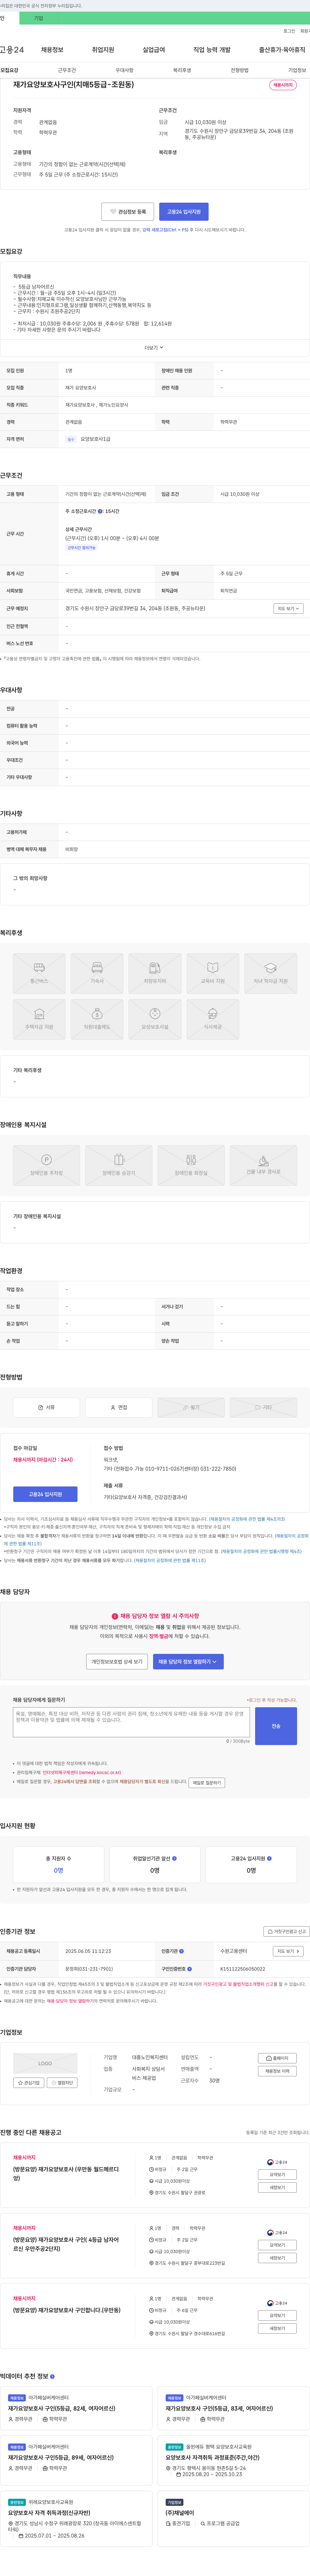Select the 차량유지비 benefit icon
The image size is (310, 2576).
pos(155,973)
